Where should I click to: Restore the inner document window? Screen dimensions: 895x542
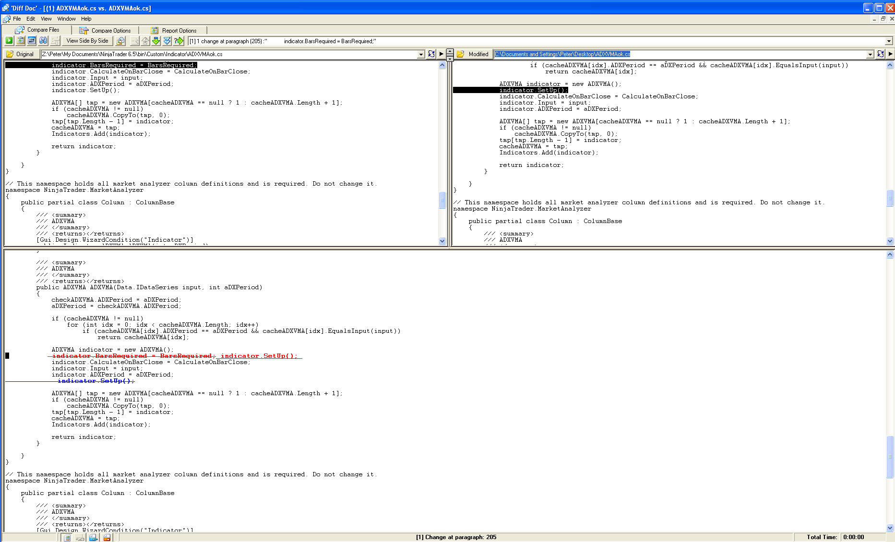coord(883,19)
